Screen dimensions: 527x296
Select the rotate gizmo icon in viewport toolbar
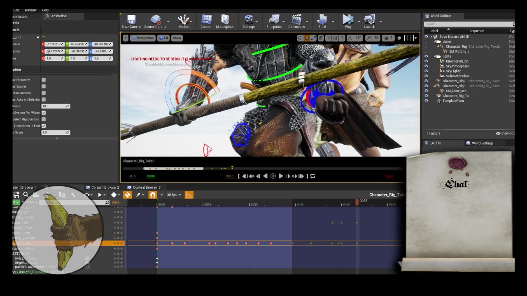[x=307, y=38]
